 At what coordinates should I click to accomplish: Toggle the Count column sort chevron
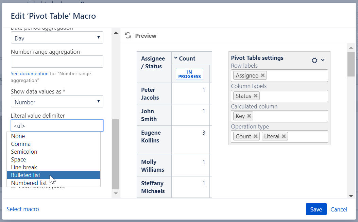click(x=176, y=58)
